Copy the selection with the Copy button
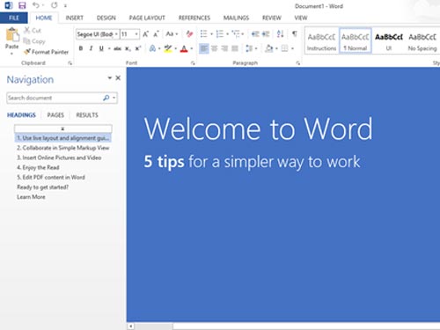Screen dimensions: 440x330 pos(34,41)
